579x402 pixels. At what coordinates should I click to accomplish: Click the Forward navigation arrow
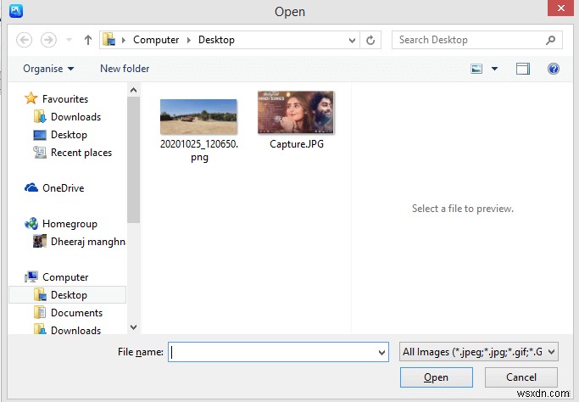click(48, 40)
